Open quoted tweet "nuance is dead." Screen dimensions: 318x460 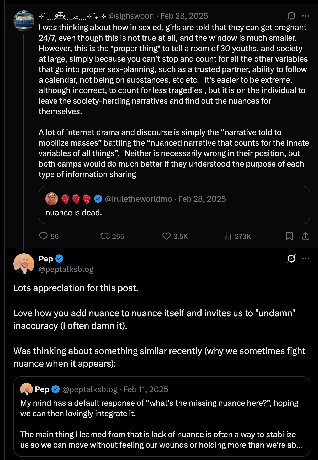coord(174,212)
